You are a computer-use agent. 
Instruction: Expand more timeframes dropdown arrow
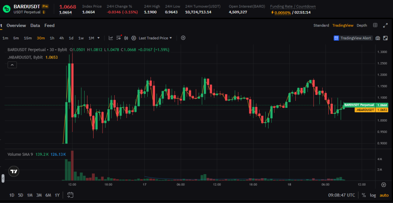(x=98, y=38)
